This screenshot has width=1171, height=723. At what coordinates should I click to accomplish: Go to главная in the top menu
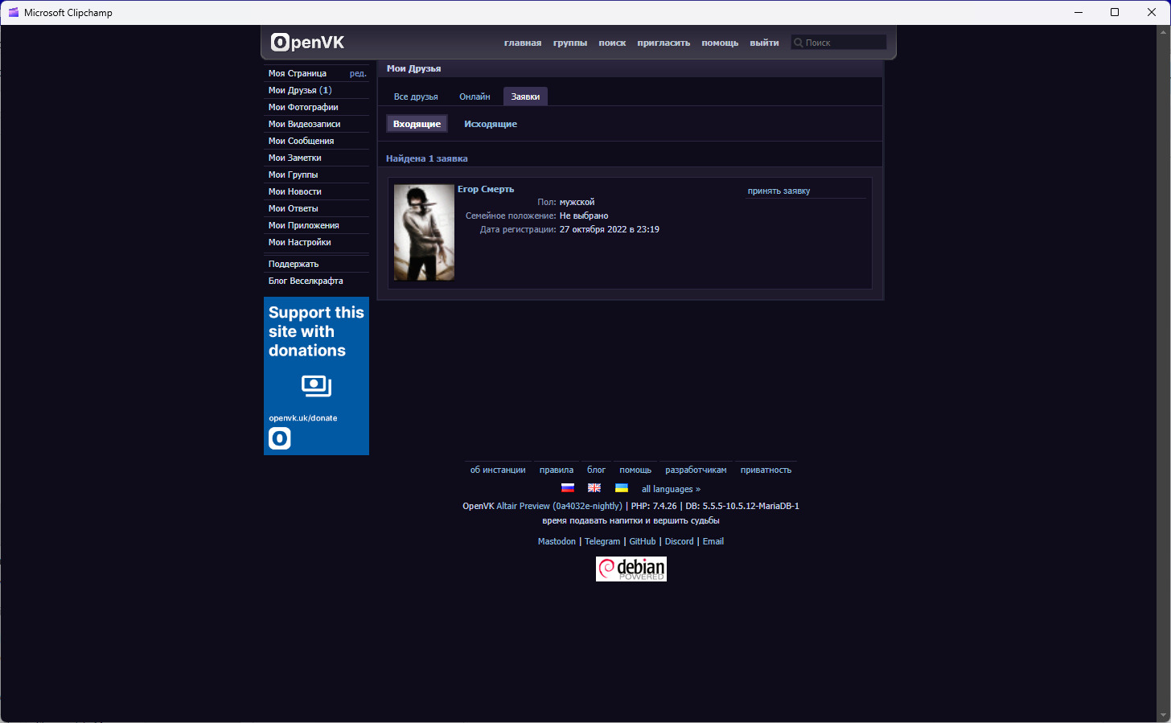(523, 43)
